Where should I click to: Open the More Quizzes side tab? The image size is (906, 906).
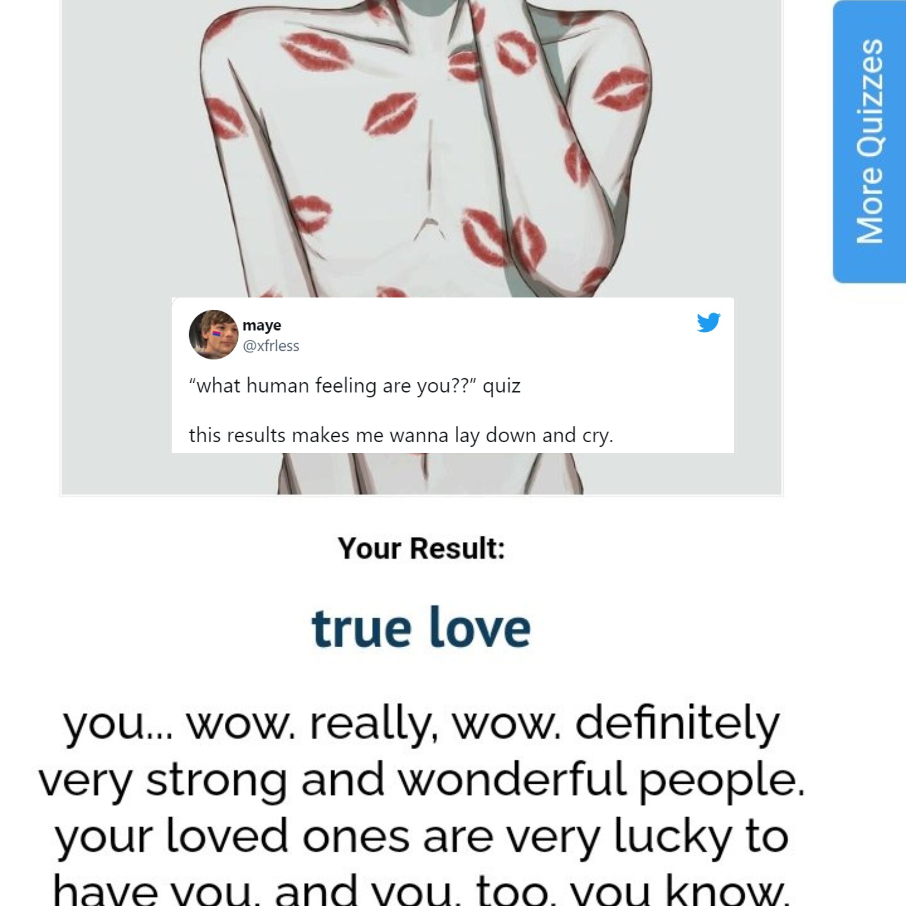(870, 142)
